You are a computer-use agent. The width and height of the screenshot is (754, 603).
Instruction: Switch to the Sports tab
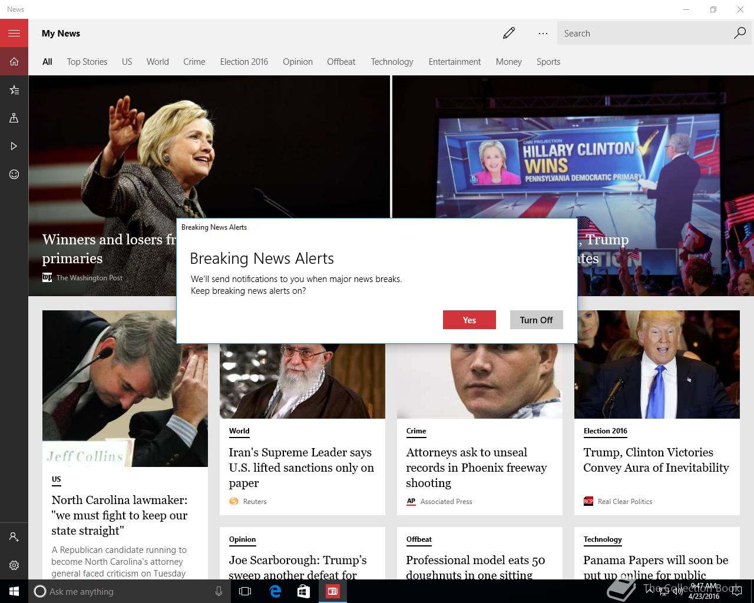(548, 62)
